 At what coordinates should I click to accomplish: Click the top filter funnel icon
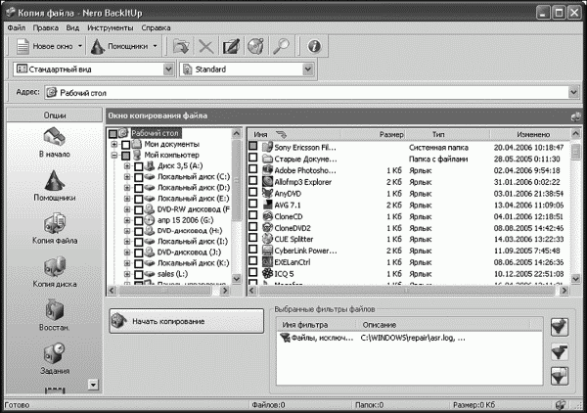click(x=560, y=328)
